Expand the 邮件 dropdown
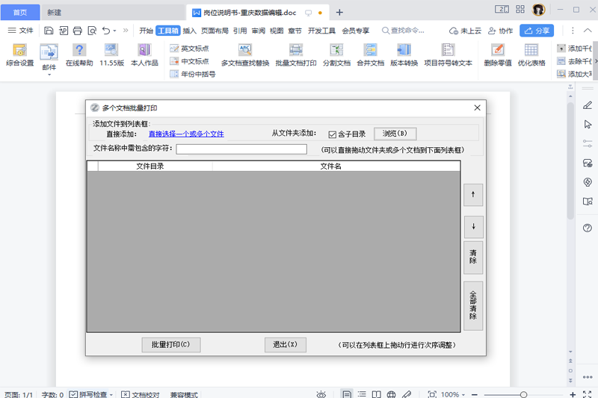 coord(49,67)
